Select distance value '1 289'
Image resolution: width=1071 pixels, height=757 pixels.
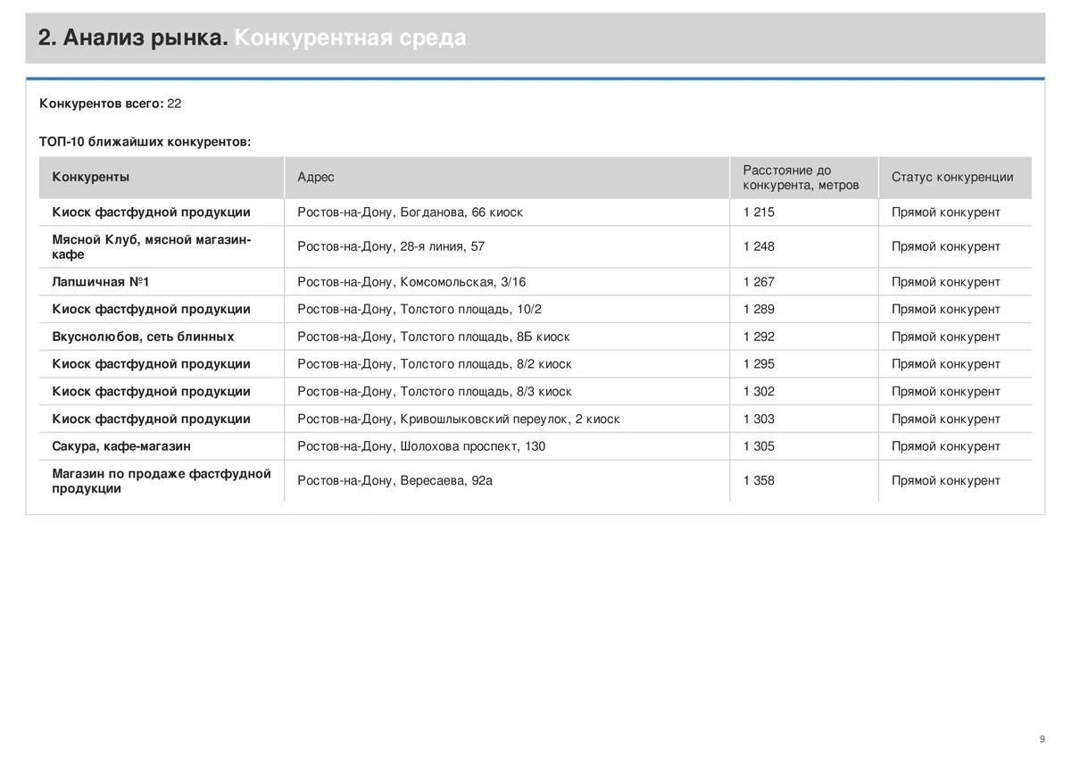pyautogui.click(x=759, y=309)
